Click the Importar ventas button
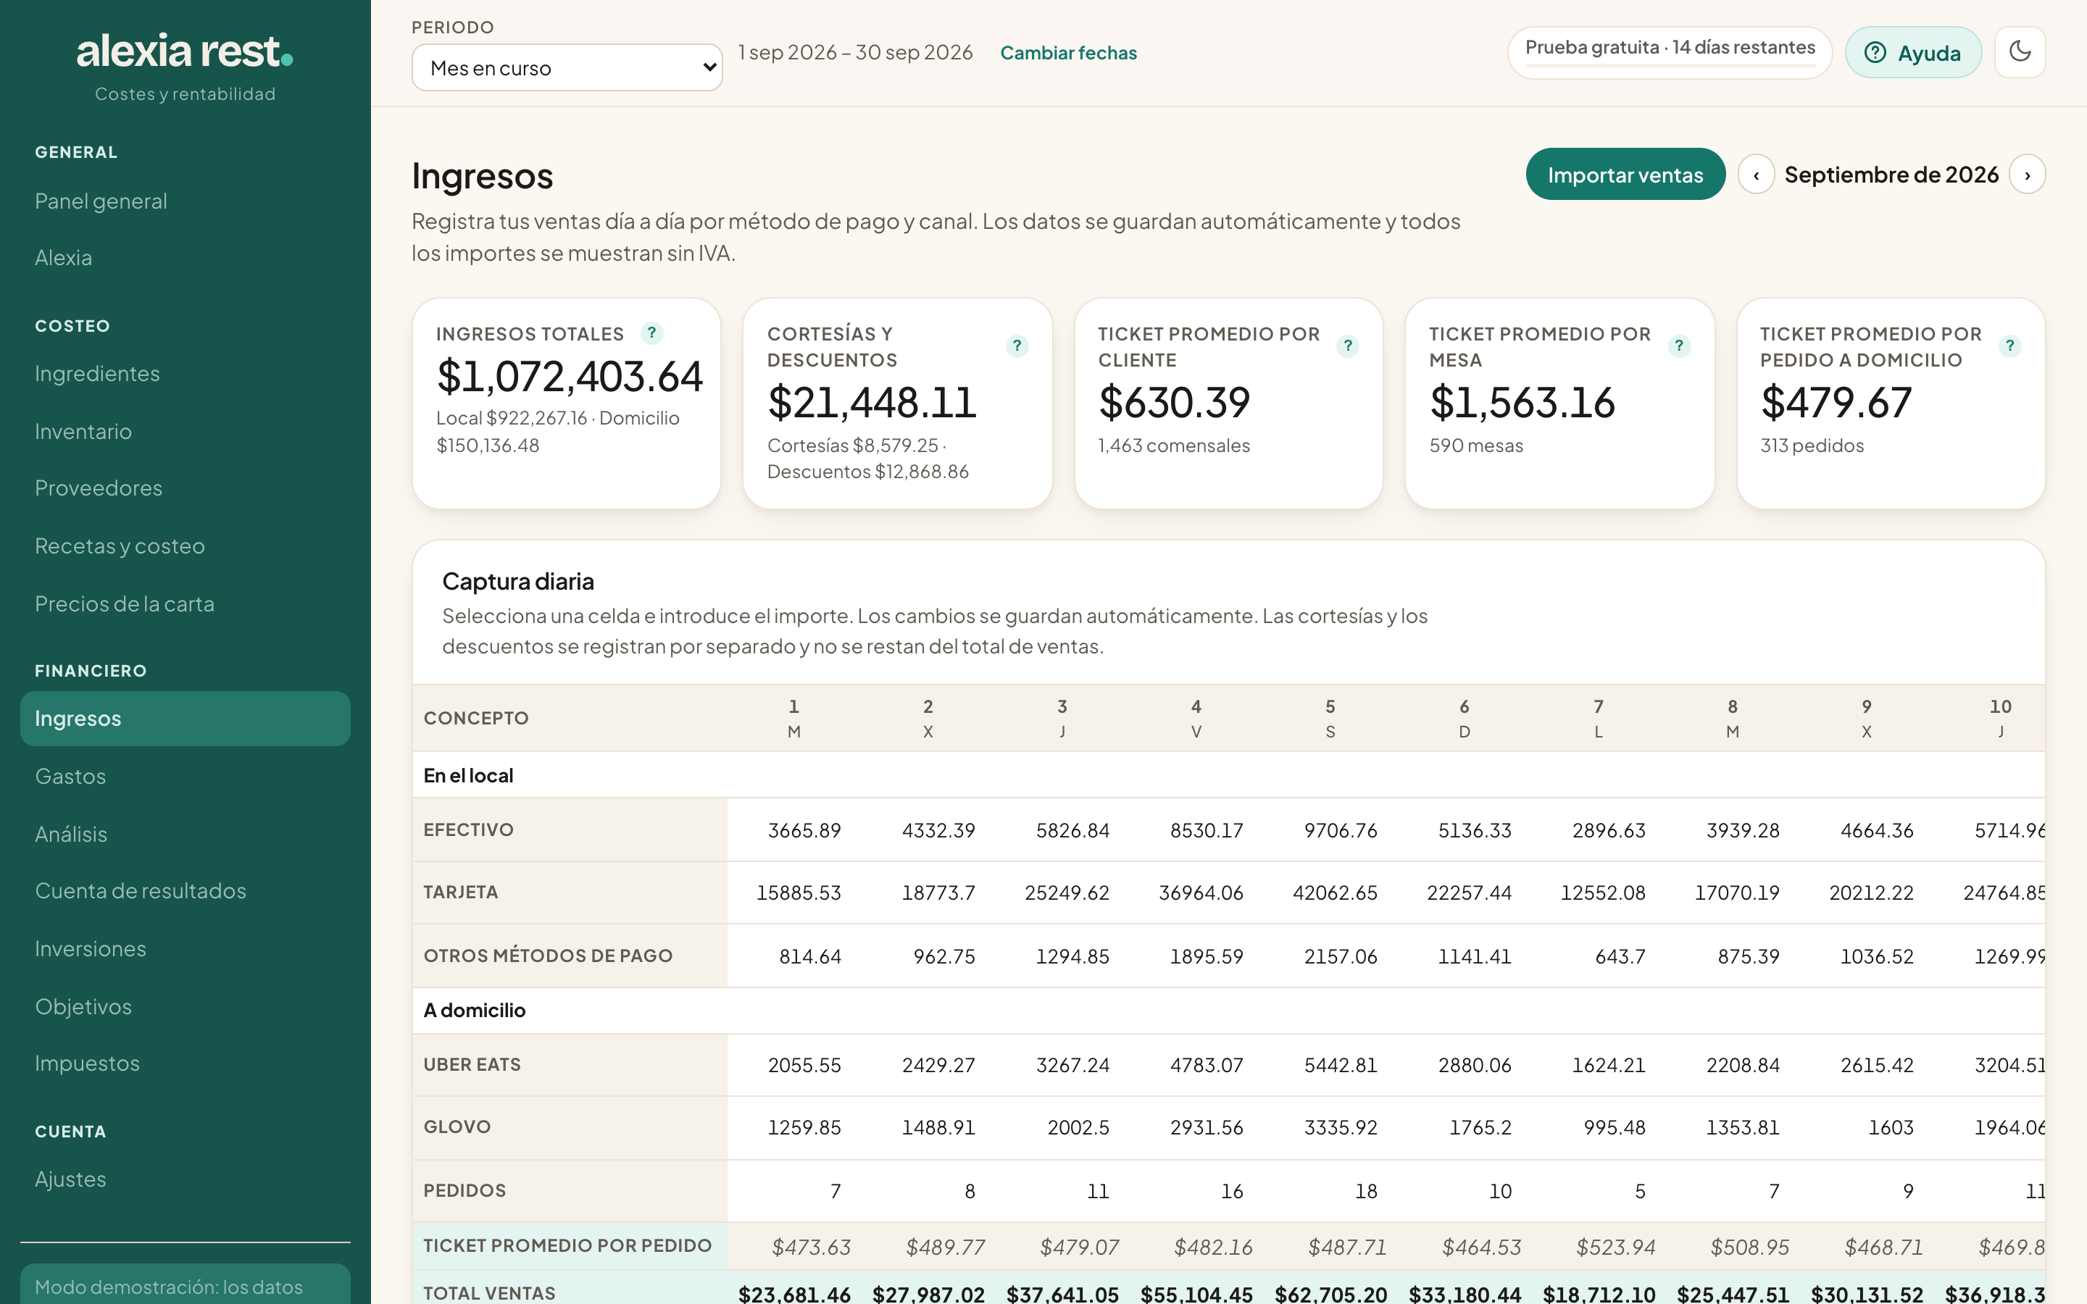 click(x=1625, y=174)
